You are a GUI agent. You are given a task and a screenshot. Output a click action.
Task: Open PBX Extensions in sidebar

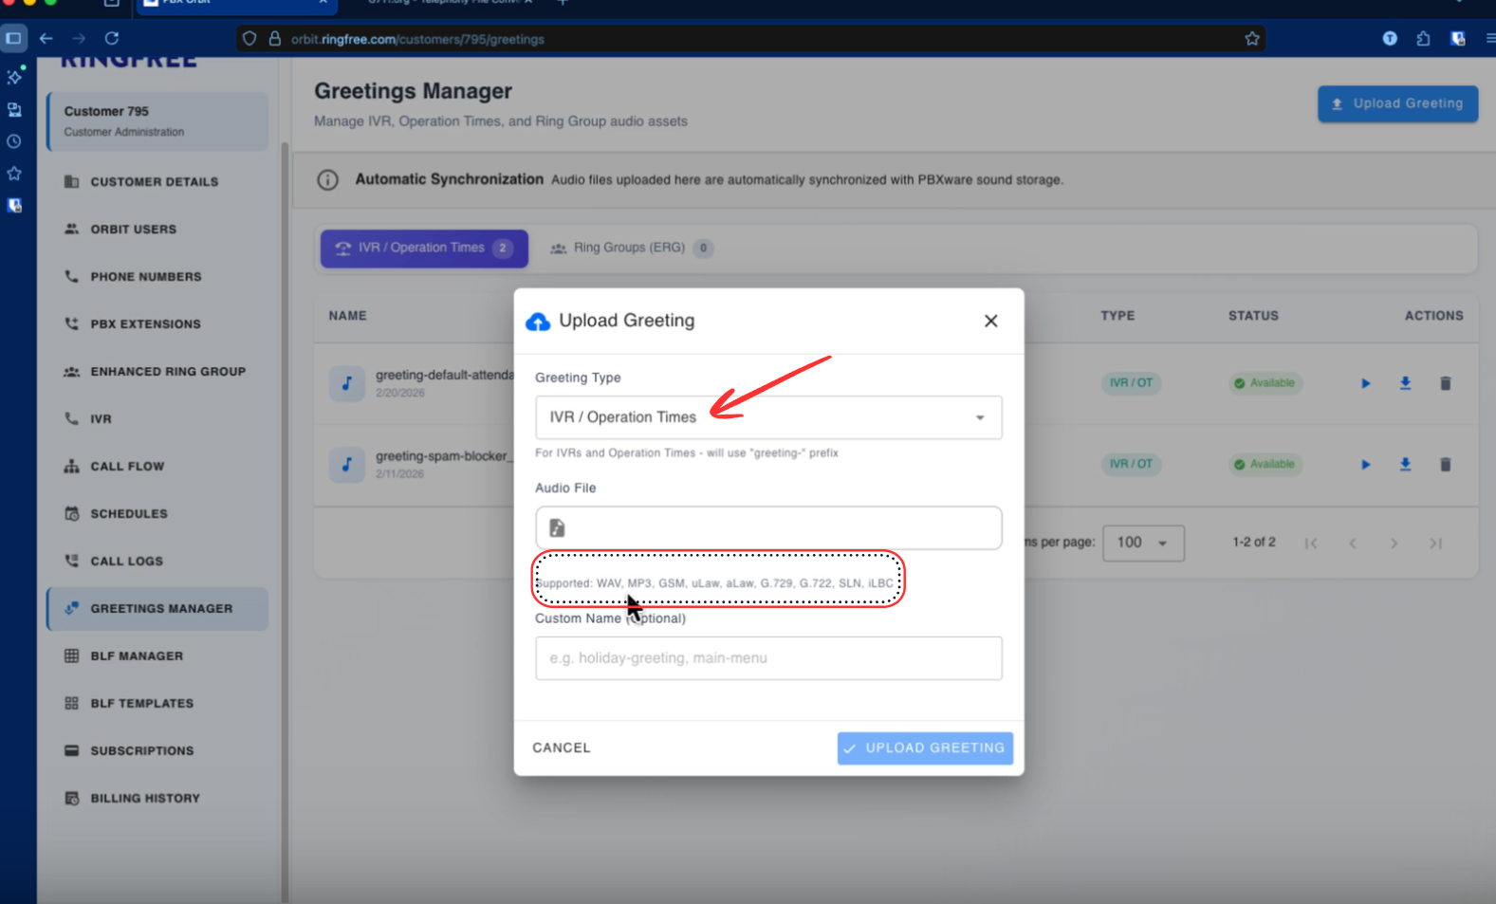pos(145,324)
